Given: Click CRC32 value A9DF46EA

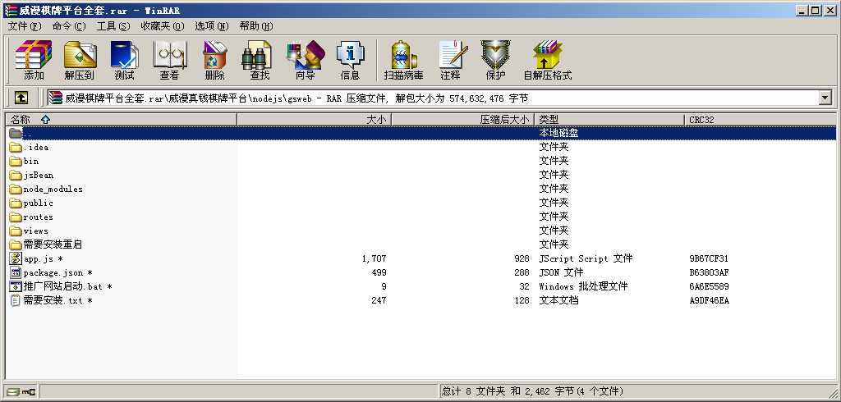Looking at the screenshot, I should click(x=709, y=300).
